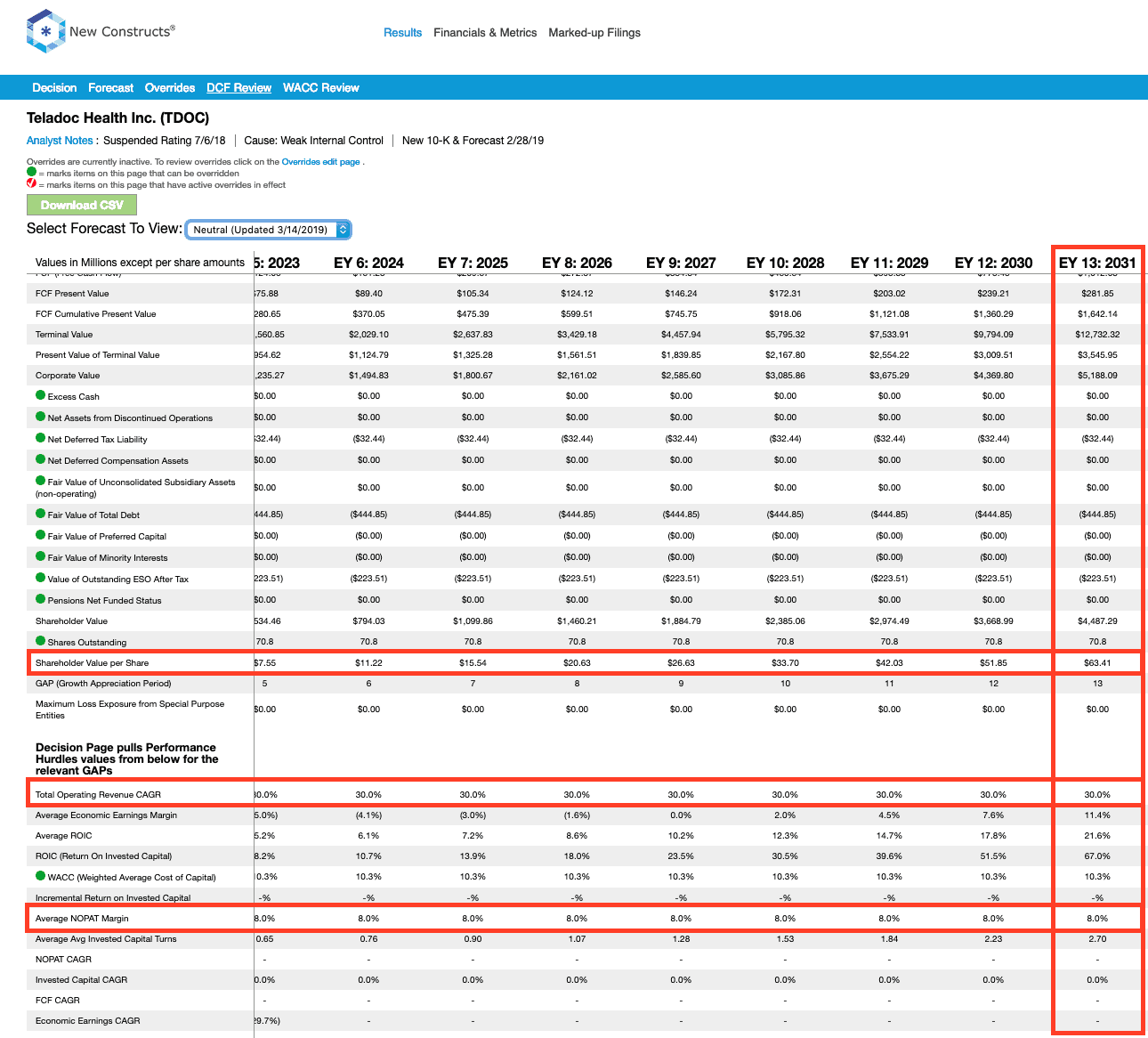1148x1038 pixels.
Task: Click green dot beside Fair Value of Minority Interests
Action: (x=40, y=556)
